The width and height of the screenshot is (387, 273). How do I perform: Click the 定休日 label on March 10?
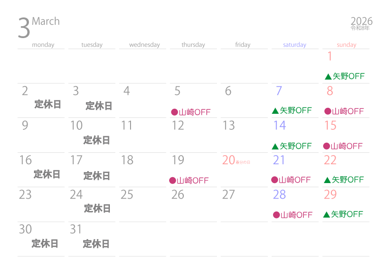pos(97,140)
